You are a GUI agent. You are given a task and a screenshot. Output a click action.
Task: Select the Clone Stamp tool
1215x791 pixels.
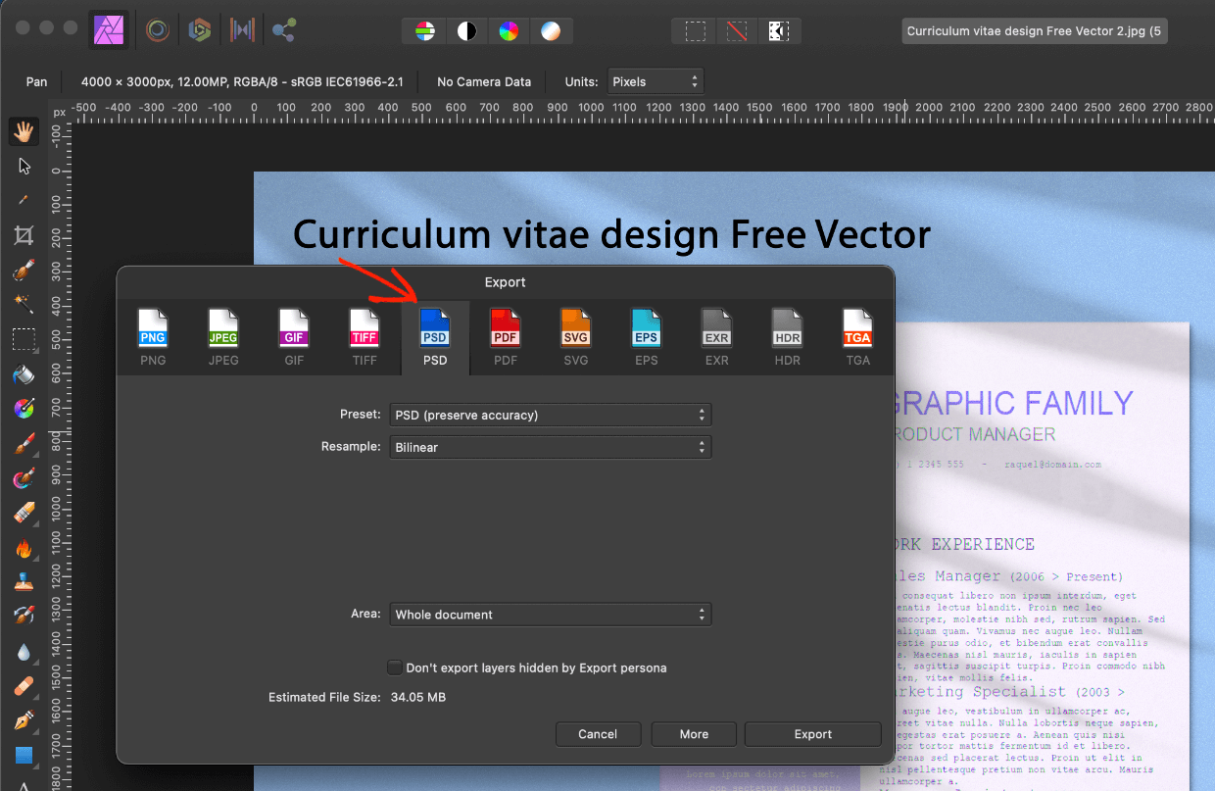point(24,580)
